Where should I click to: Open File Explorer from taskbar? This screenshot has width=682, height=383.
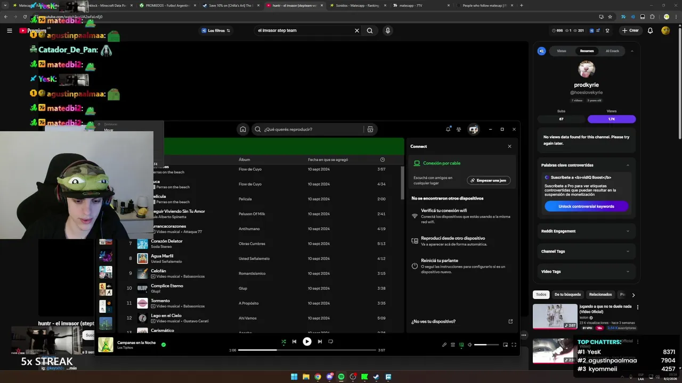coord(306,377)
